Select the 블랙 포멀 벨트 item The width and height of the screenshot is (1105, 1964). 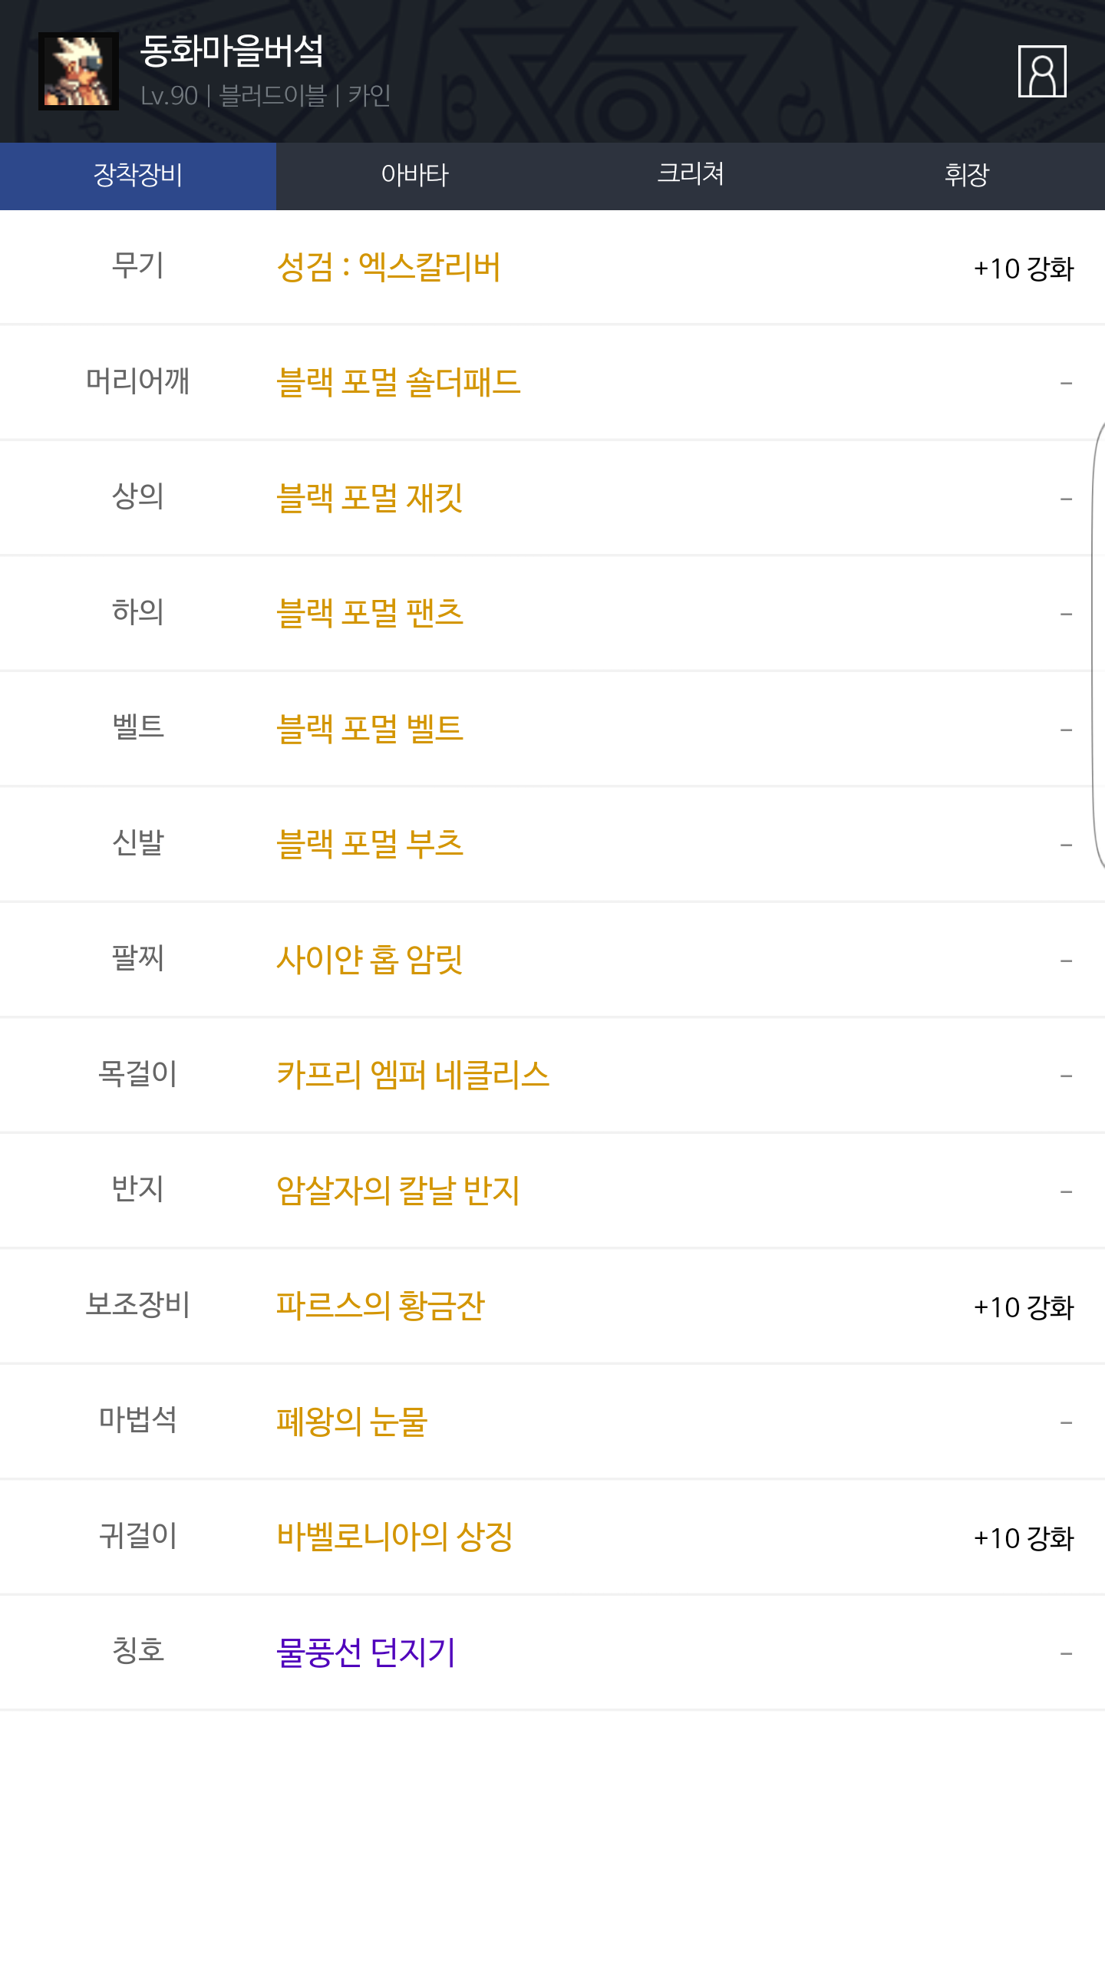coord(369,729)
